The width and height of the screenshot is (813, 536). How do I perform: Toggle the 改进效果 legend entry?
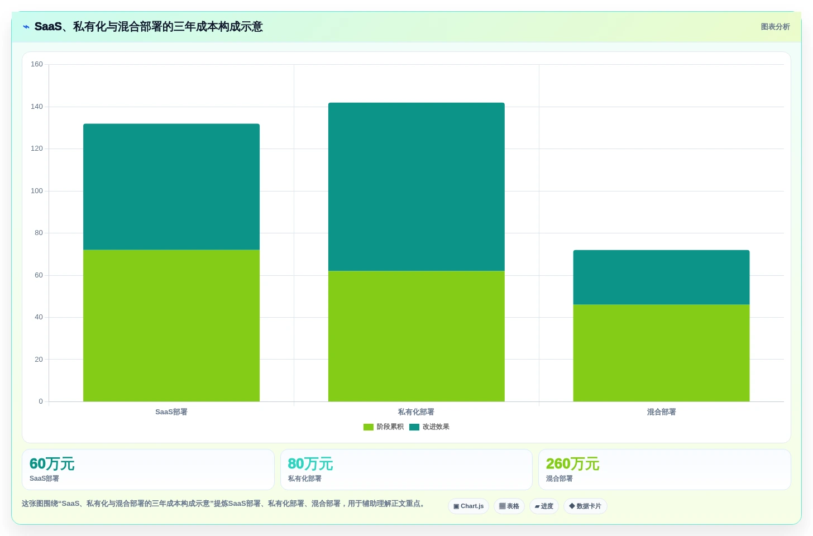(429, 427)
